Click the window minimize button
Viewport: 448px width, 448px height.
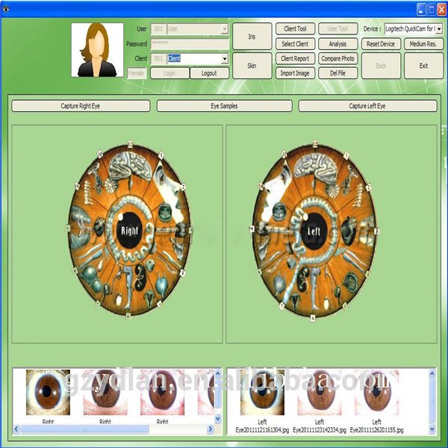(x=421, y=10)
